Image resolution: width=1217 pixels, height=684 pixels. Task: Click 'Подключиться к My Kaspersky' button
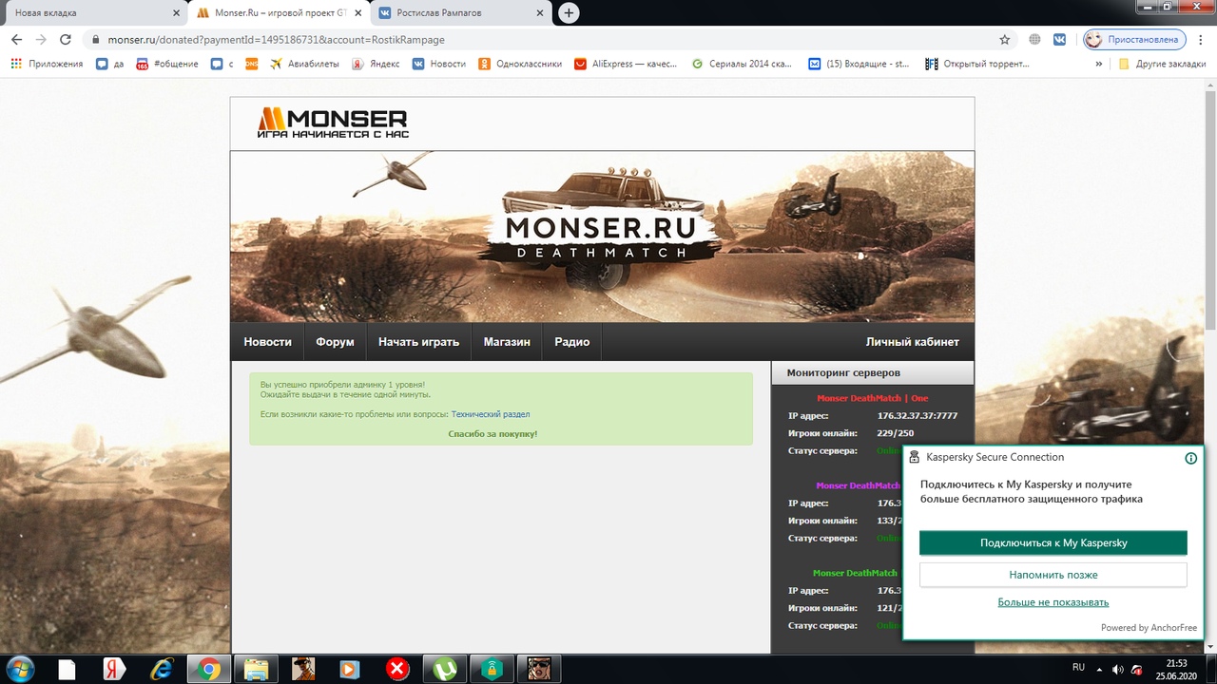(1053, 542)
